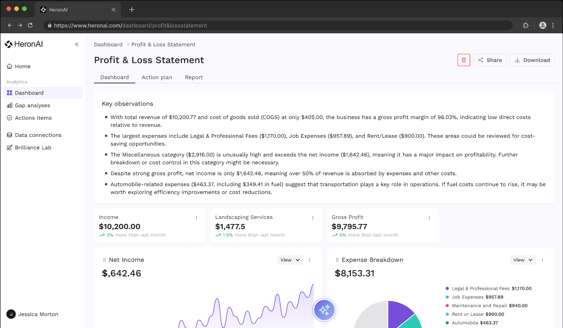Reload the page with refresh icon
The image size is (563, 328).
coord(31,26)
